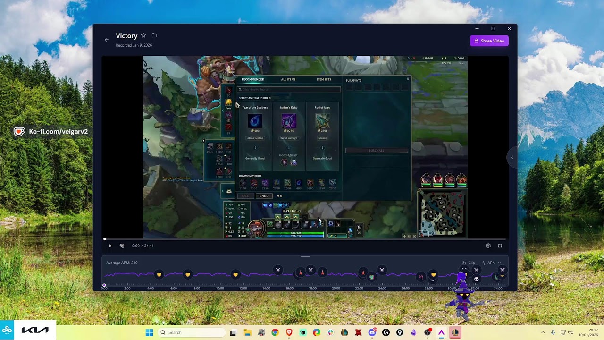Viewport: 604px width, 340px height.
Task: Click the 0:00 / 34:41 time readout
Action: (x=143, y=246)
